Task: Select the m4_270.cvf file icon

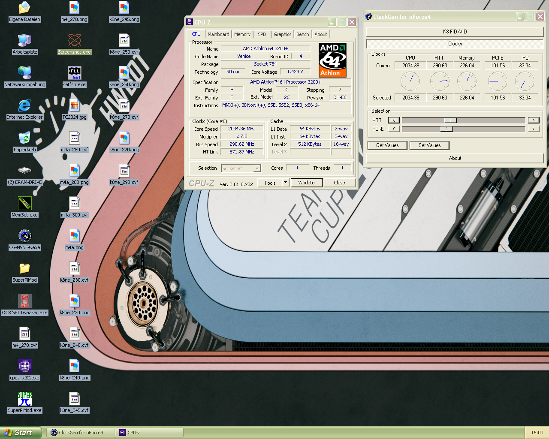Action: coord(24,337)
